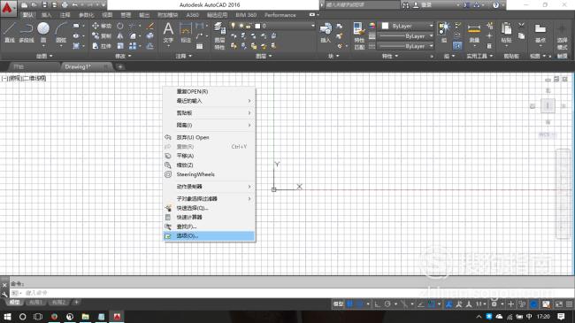This screenshot has height=323, width=575.
Task: Toggle model space (模型) button in status bar
Action: click(x=338, y=304)
